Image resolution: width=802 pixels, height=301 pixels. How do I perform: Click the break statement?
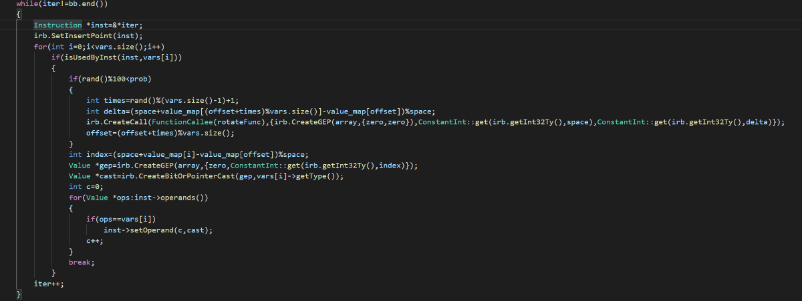(x=82, y=262)
